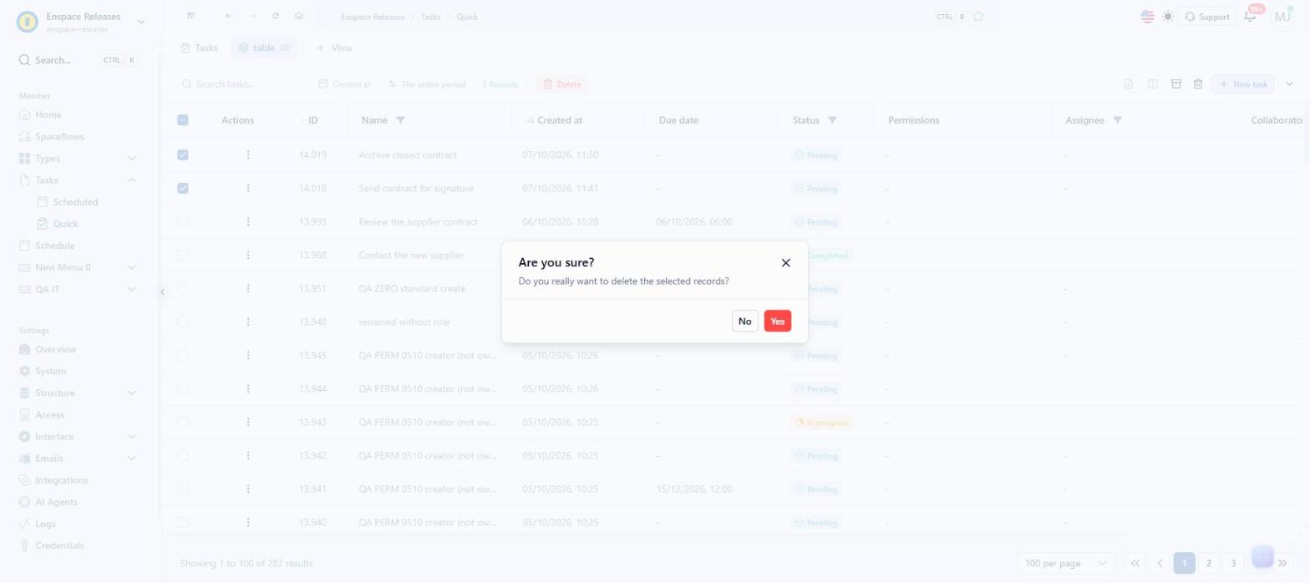Filter the Assignee column
The image size is (1310, 583).
[x=1117, y=120]
